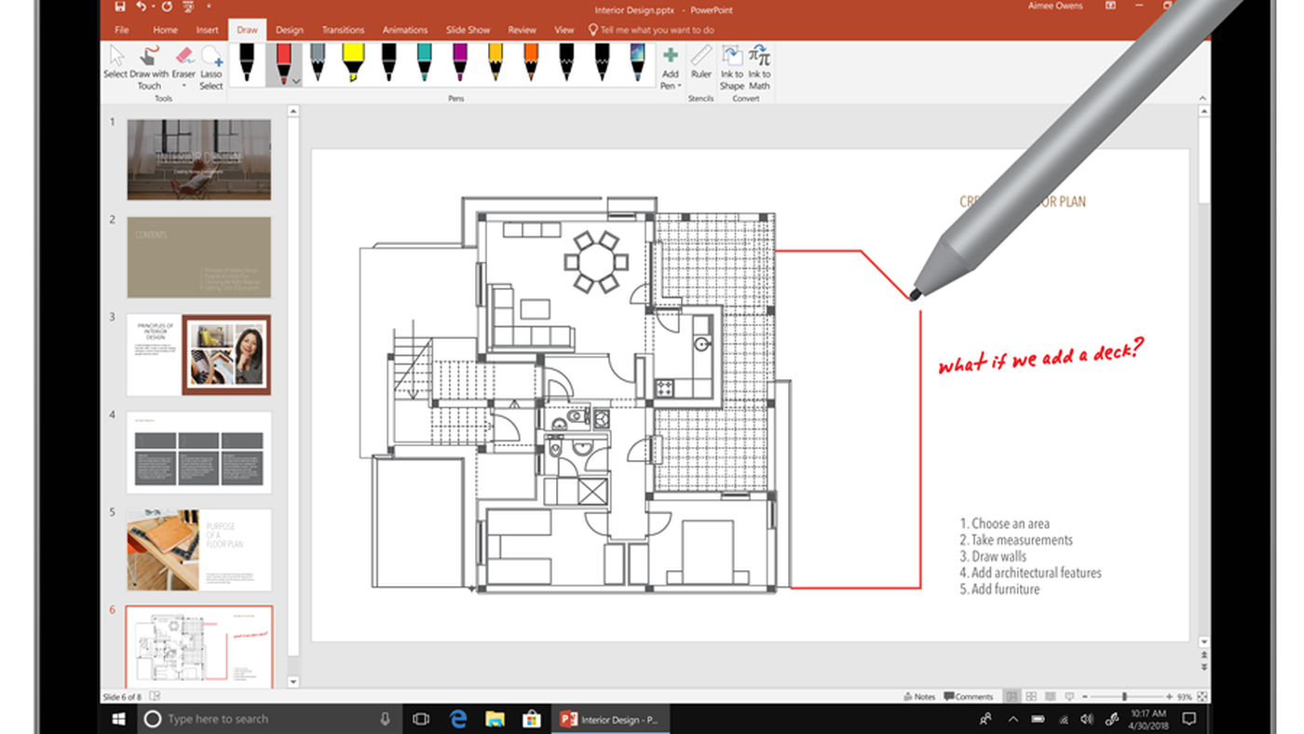Click the Save icon in title bar

point(120,7)
